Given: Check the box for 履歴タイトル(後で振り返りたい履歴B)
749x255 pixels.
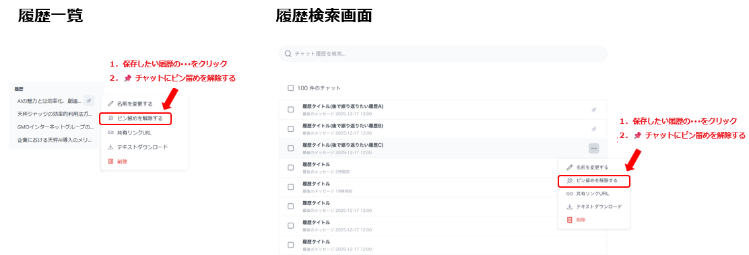Looking at the screenshot, I should click(290, 129).
